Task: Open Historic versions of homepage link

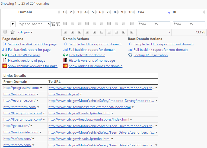Action: click(x=92, y=61)
